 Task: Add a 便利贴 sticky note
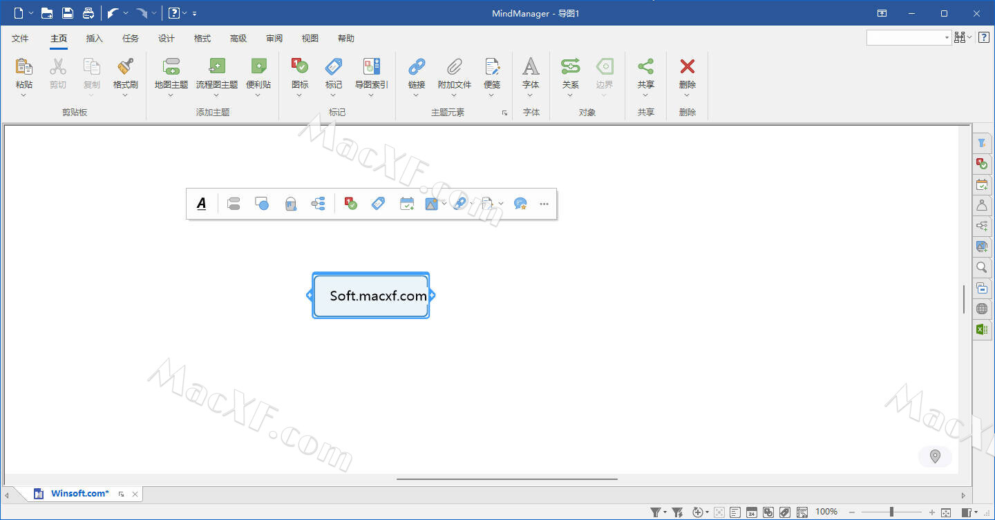[258, 74]
